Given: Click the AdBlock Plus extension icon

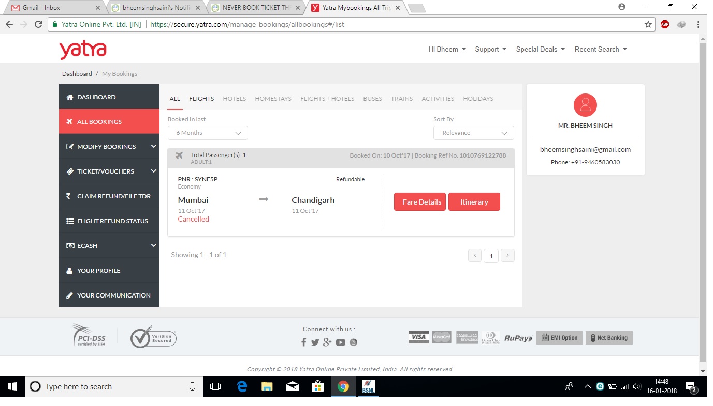Looking at the screenshot, I should 665,24.
